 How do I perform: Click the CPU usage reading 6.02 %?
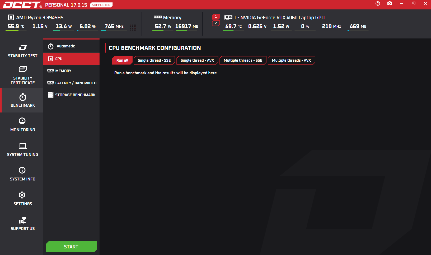[87, 26]
